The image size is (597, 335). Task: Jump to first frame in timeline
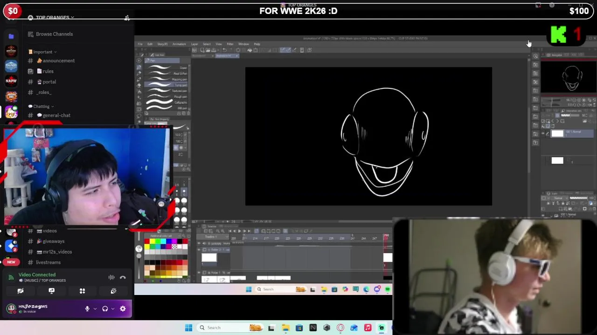point(229,231)
